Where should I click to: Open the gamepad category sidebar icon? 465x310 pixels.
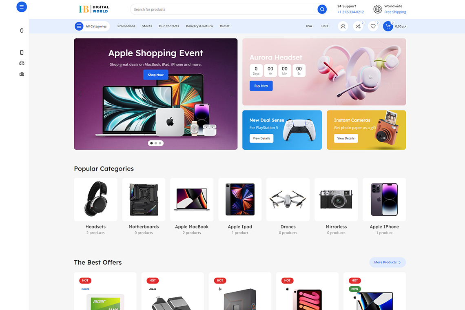click(22, 63)
